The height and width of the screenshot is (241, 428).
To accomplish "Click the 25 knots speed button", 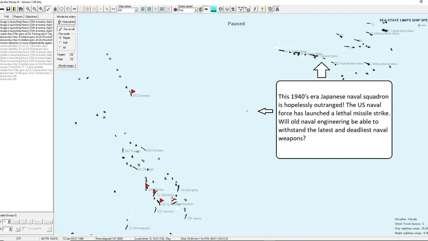I will [30, 221].
